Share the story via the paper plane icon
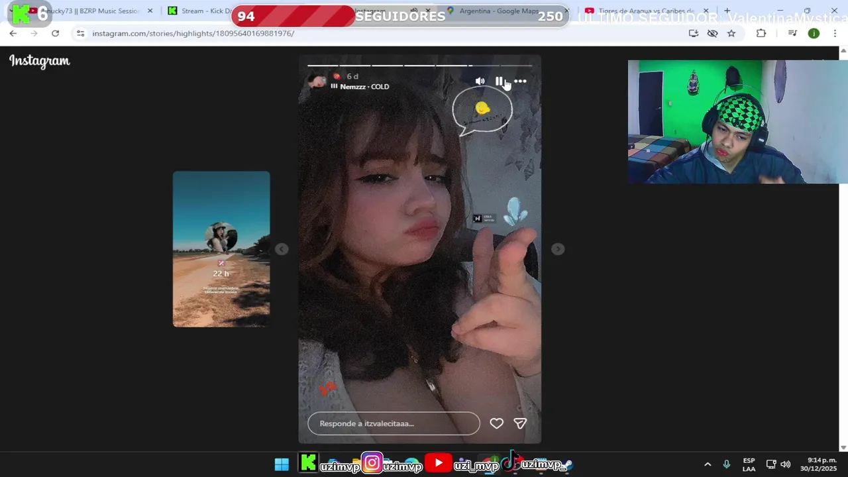848x477 pixels. pyautogui.click(x=520, y=423)
